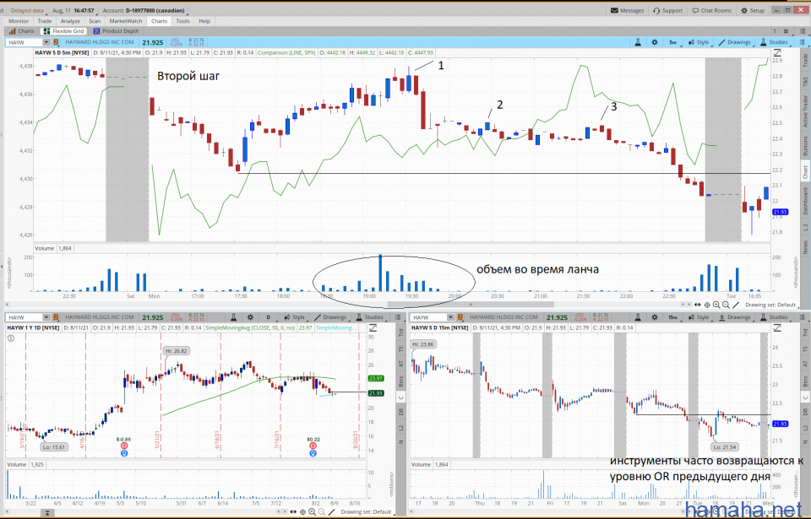Open Style menu in bottom-left chart

(x=294, y=317)
